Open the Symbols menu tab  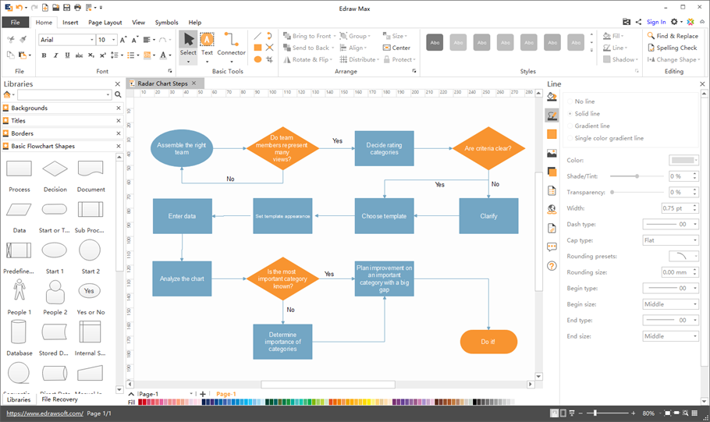pyautogui.click(x=166, y=23)
